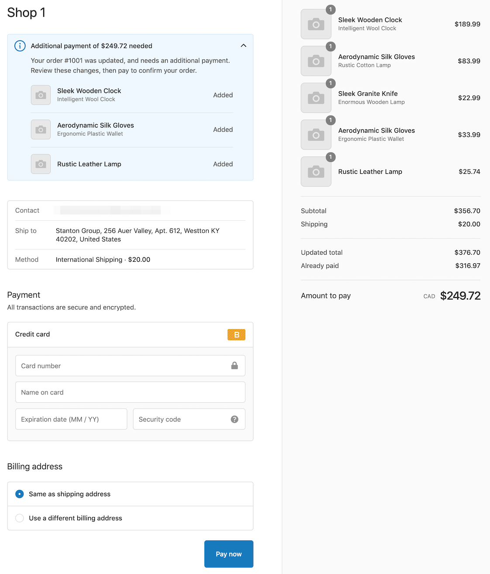Click the lock icon in Card number field
The image size is (490, 574).
point(235,366)
